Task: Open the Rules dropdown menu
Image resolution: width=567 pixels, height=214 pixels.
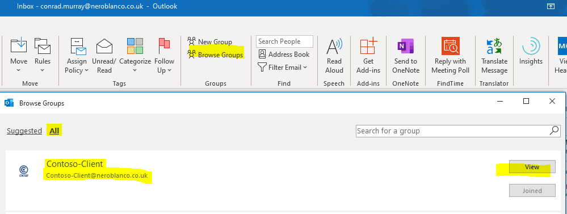Action: pos(43,55)
